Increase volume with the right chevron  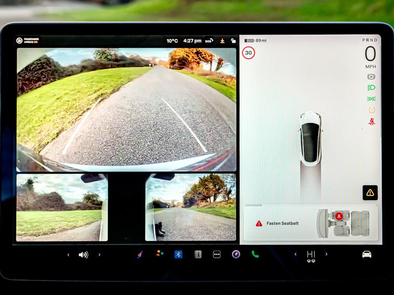point(99,255)
